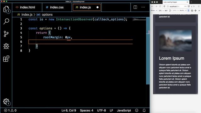
Task: Open the Manage gear menu
Action: point(6,102)
